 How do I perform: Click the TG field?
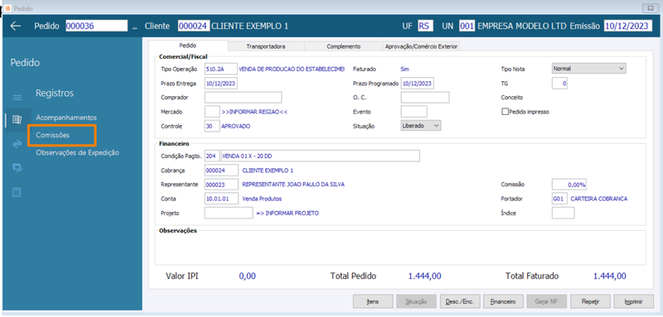click(560, 84)
